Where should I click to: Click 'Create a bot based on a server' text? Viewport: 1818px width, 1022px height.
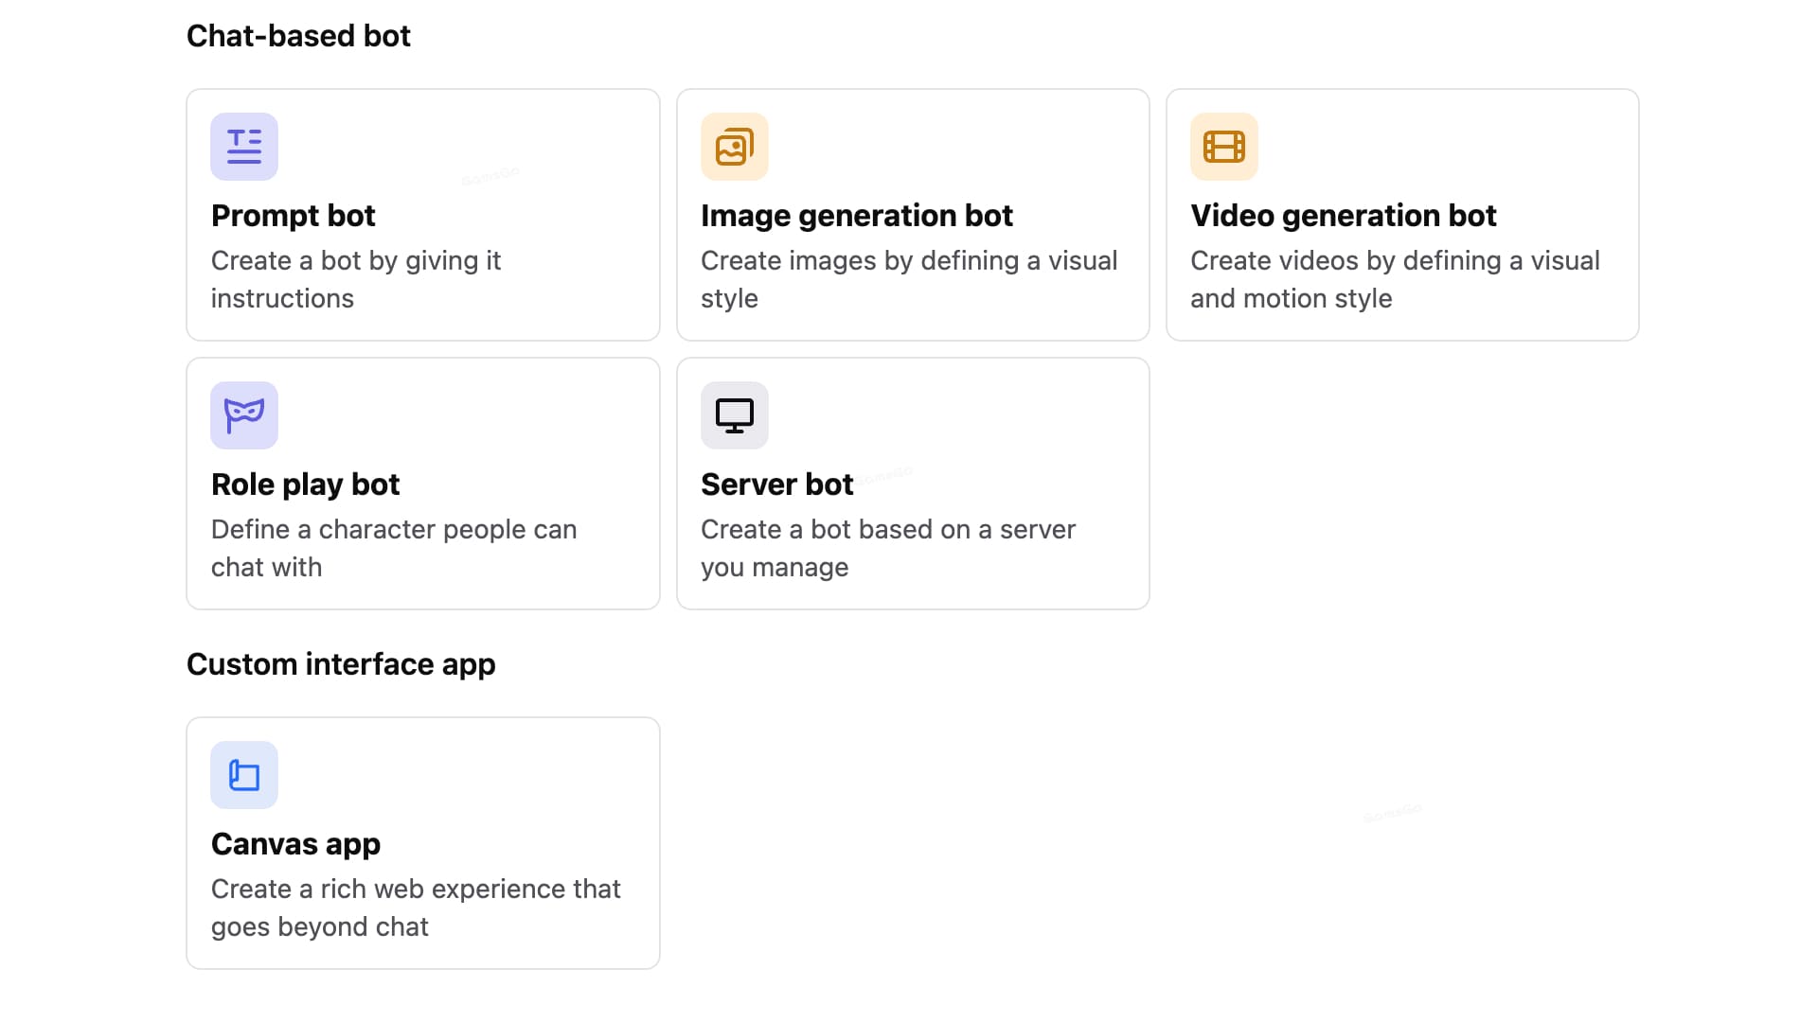[x=887, y=530]
